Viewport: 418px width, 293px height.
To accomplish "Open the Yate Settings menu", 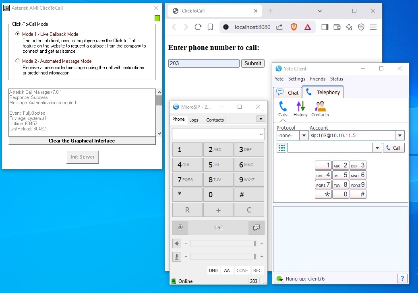I will point(296,79).
